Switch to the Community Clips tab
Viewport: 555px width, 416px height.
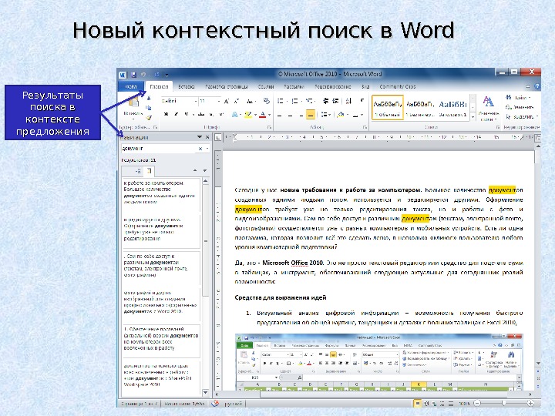(x=398, y=86)
